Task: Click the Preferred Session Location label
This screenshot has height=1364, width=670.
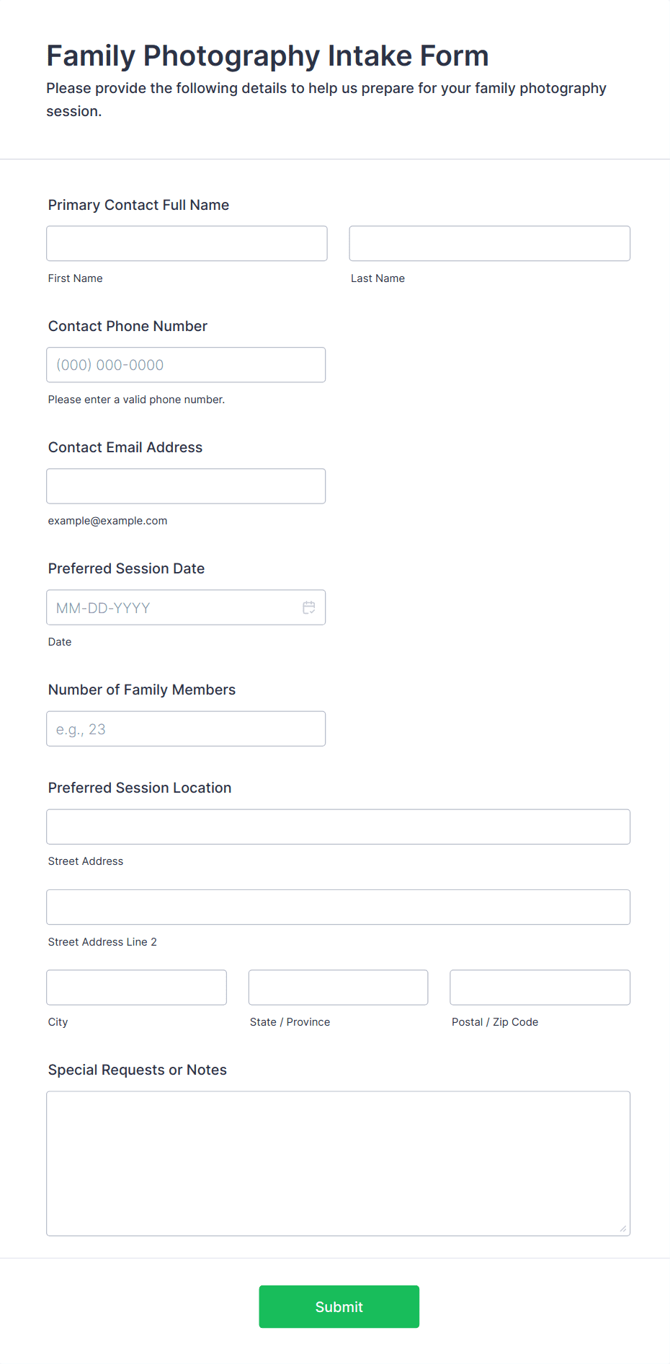Action: [x=140, y=788]
